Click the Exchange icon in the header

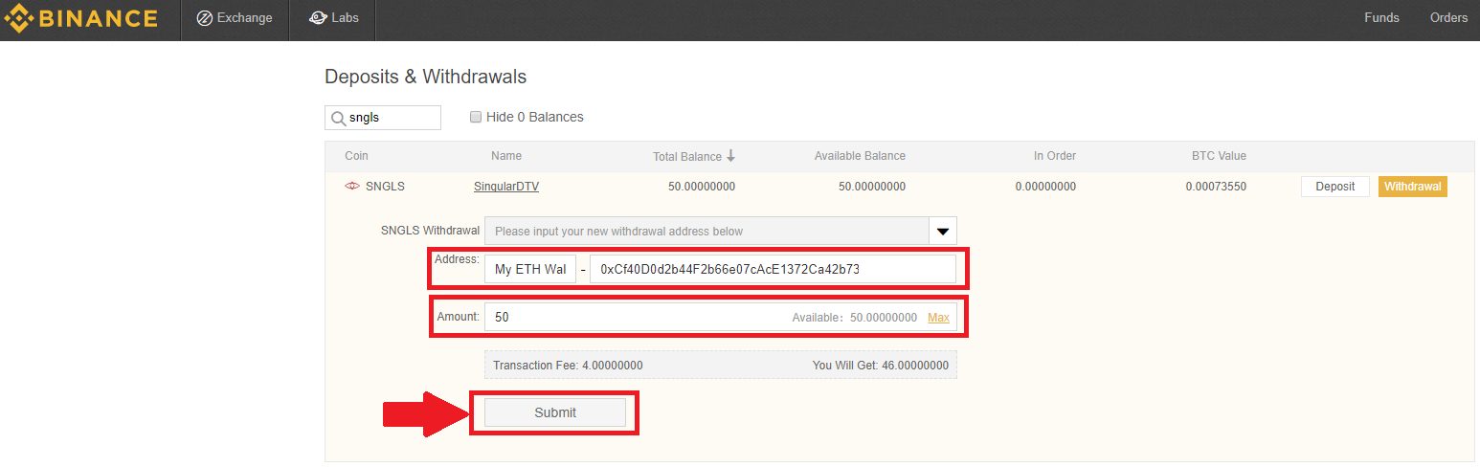pyautogui.click(x=204, y=18)
